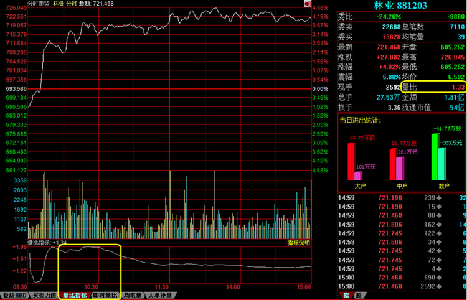Click the red exit icon above chart
Viewport: 467px width, 300px height.
[307, 4]
